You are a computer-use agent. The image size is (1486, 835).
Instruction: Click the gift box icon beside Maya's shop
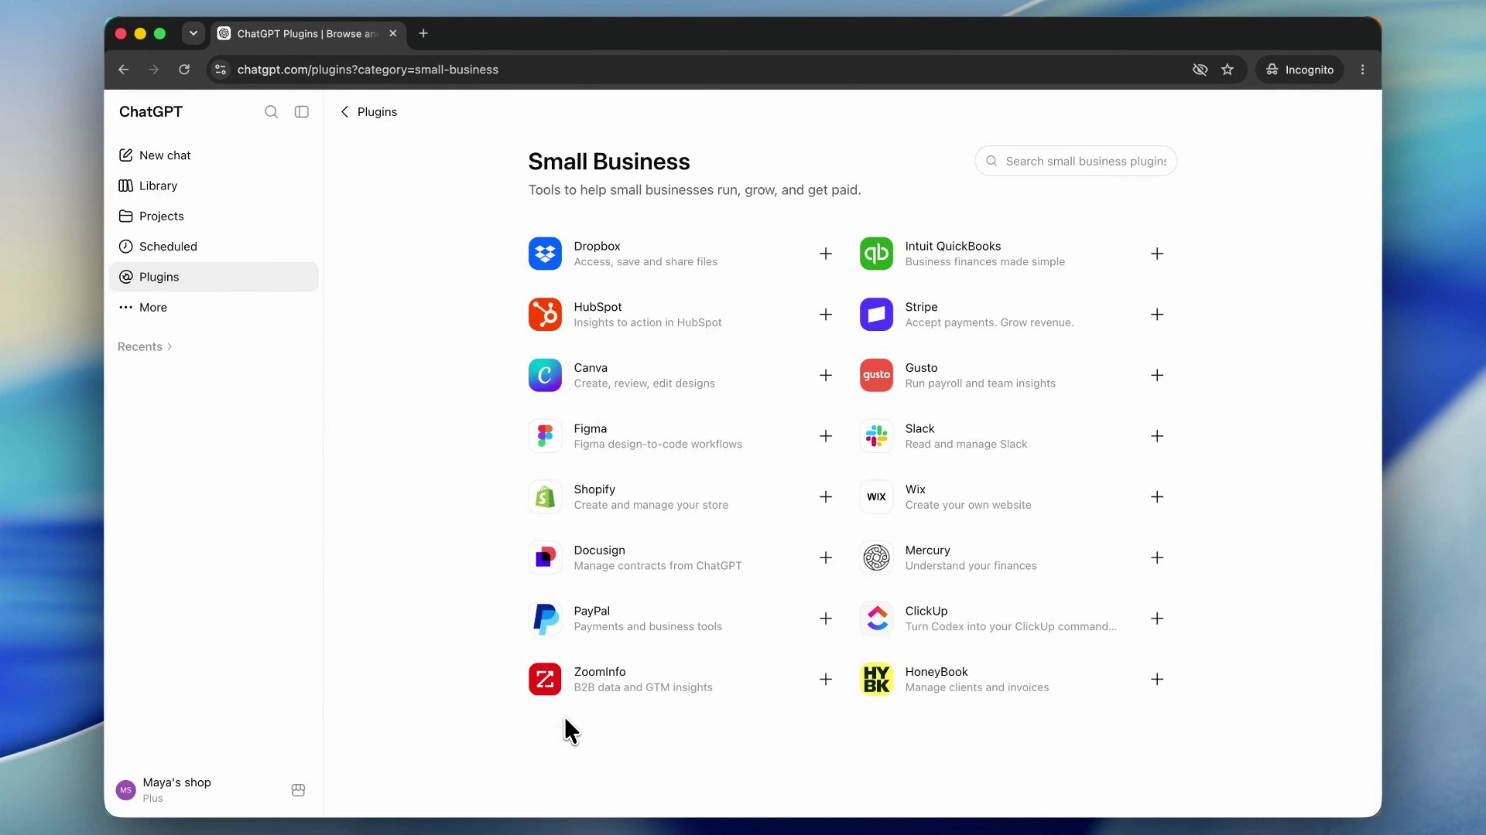click(298, 790)
